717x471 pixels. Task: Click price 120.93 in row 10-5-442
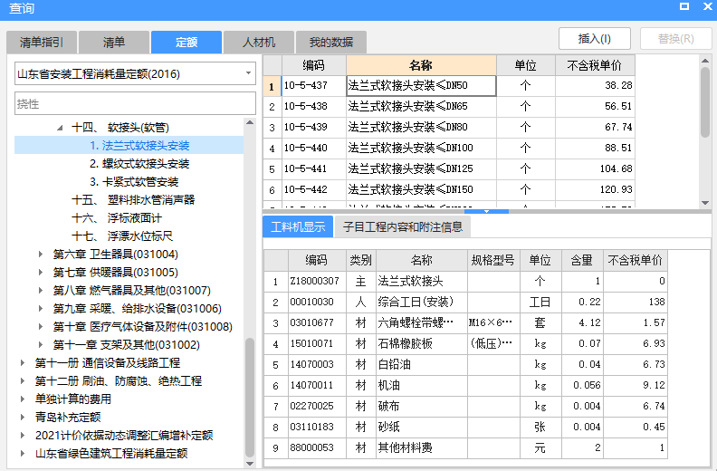click(595, 190)
